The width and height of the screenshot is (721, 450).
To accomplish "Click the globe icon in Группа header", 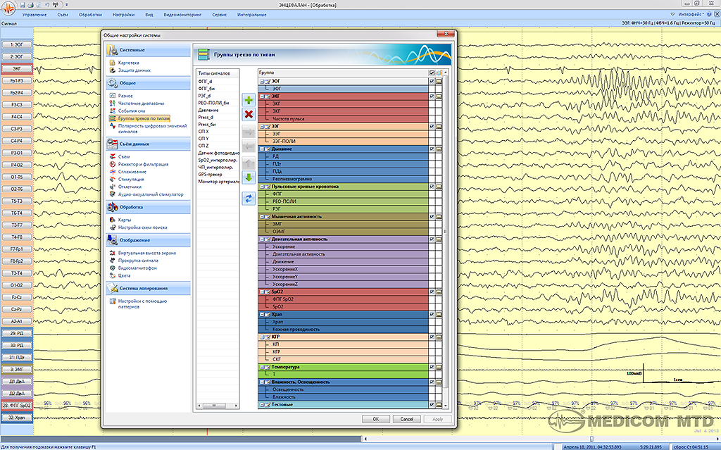I will tap(439, 73).
